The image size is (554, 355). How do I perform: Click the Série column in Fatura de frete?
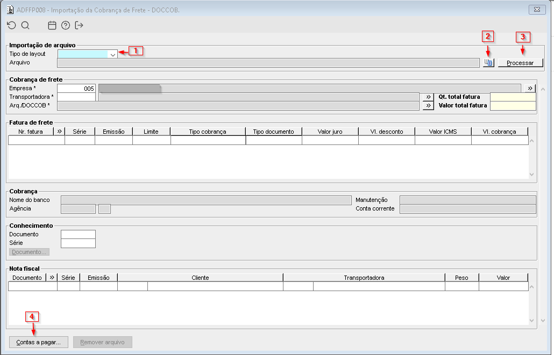click(x=80, y=132)
